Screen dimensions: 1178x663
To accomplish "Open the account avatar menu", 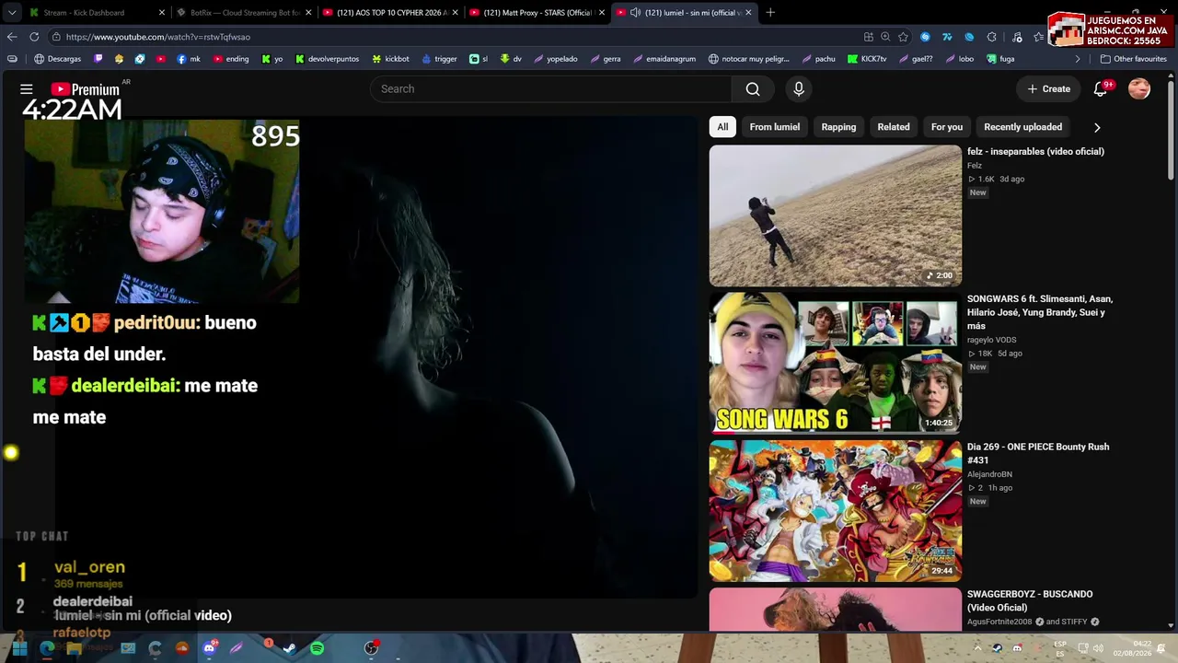I will point(1139,89).
